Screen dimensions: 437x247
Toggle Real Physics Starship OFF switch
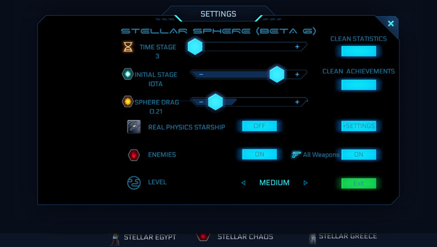click(x=259, y=126)
